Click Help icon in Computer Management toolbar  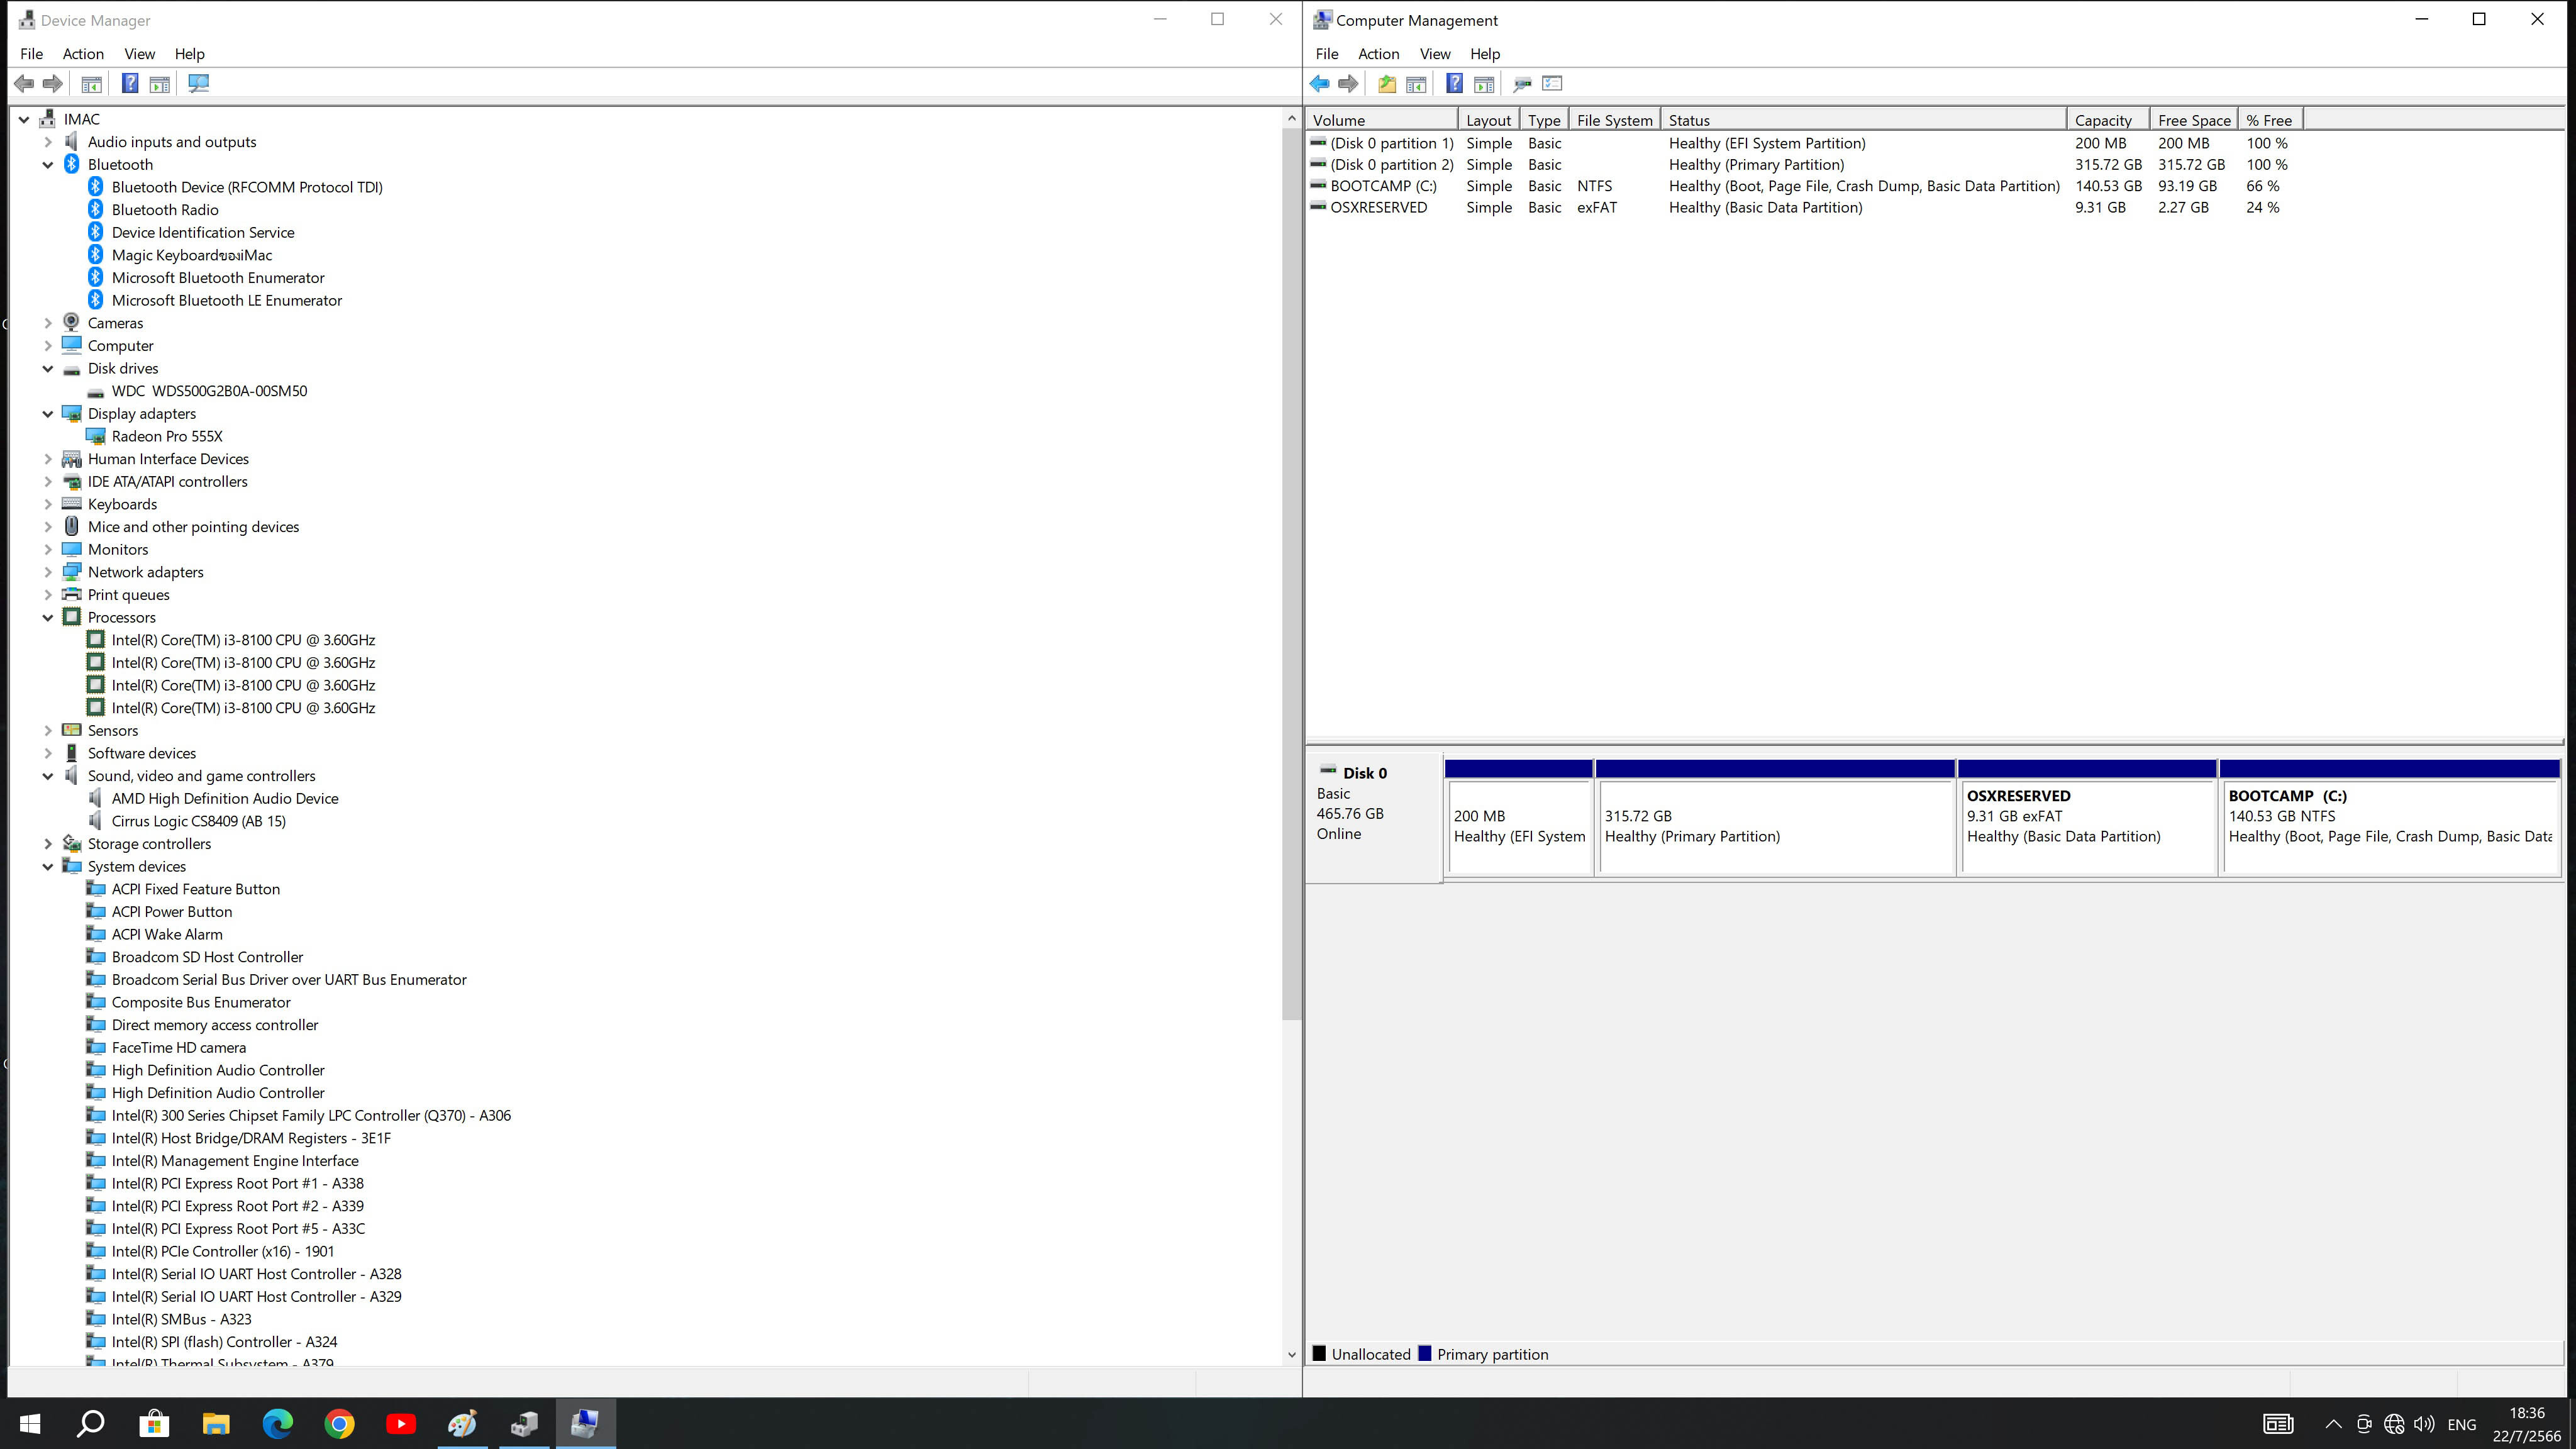point(1455,84)
